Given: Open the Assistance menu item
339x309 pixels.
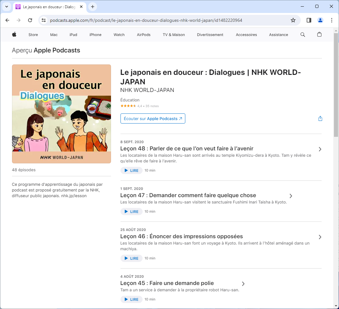Looking at the screenshot, I should point(279,35).
